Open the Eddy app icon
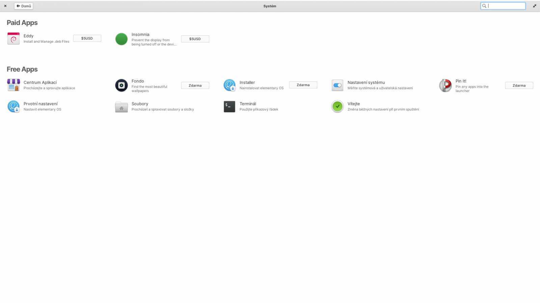 coord(13,39)
